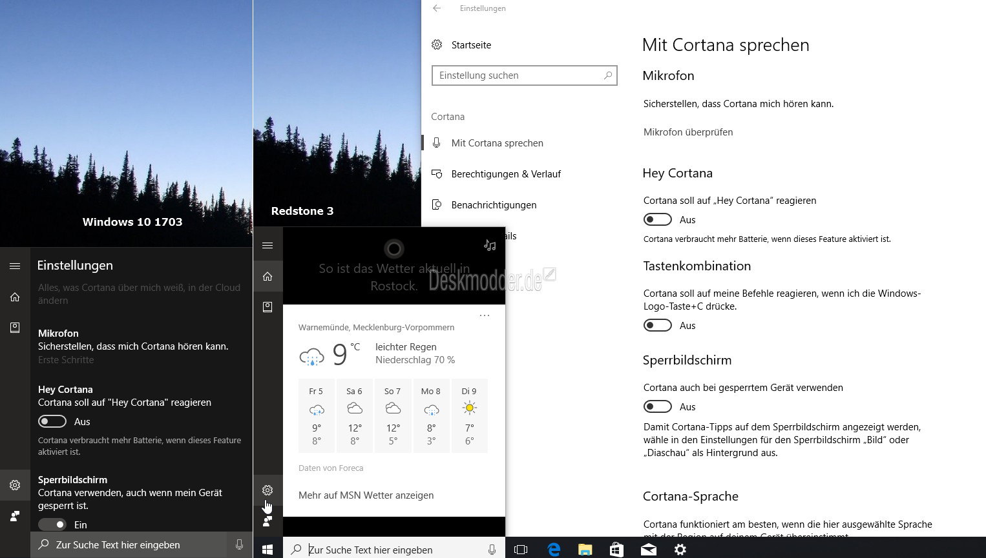Turn off Sperrbildschirm switch in 1703 panel
Viewport: 986px width, 558px height.
tap(52, 524)
